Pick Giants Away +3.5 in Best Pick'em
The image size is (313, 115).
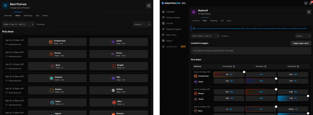coord(119,42)
